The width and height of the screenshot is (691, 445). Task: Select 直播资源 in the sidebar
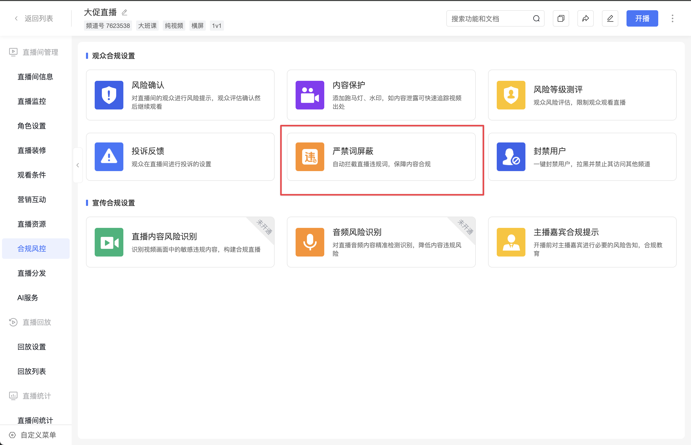pos(36,224)
